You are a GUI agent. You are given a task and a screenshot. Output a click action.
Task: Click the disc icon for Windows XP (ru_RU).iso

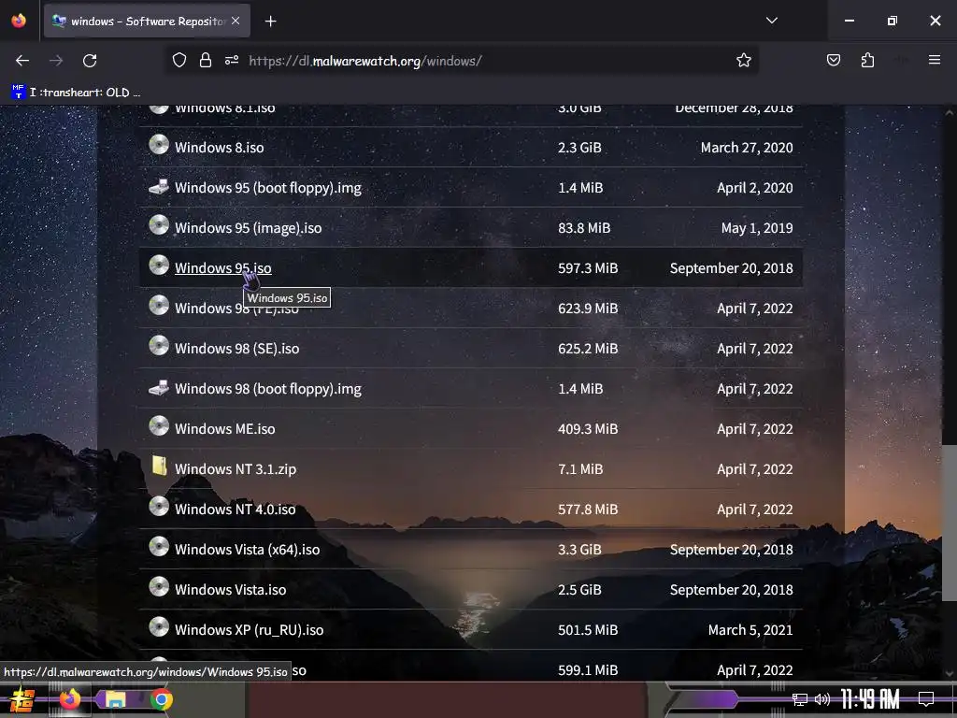pyautogui.click(x=159, y=627)
